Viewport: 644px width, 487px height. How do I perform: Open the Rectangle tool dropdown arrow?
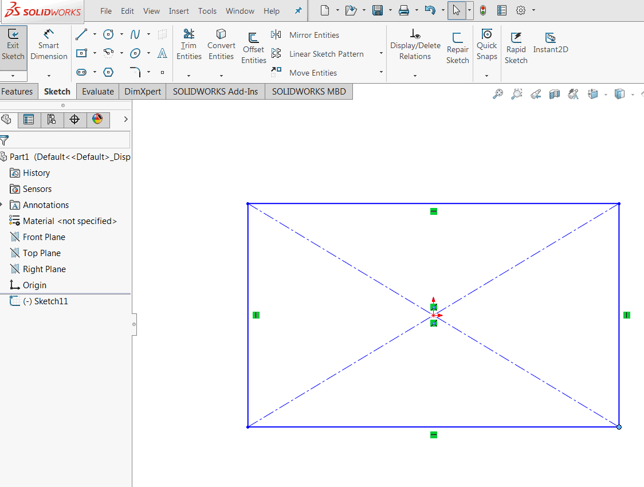(95, 53)
